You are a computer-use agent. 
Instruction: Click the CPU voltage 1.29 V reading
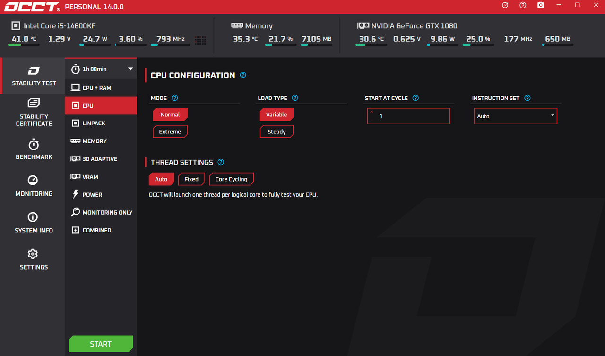[60, 39]
